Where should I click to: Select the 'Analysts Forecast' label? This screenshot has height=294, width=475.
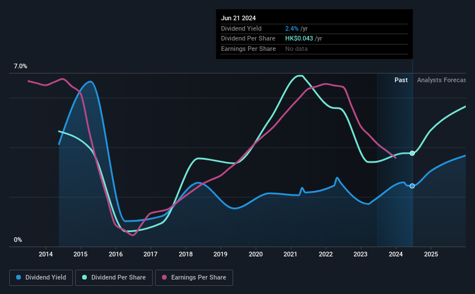[x=441, y=80]
